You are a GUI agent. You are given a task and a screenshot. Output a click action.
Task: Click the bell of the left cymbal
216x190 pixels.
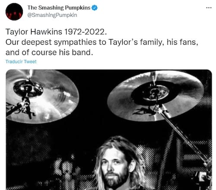pos(28,88)
